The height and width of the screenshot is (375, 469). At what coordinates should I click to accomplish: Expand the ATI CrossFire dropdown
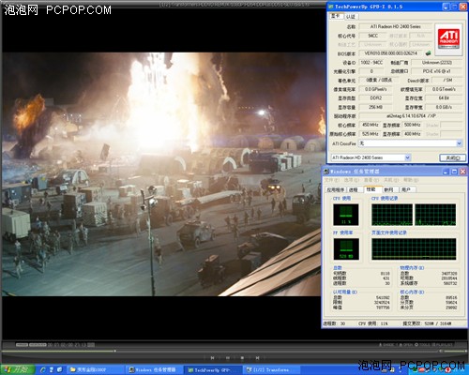point(459,143)
